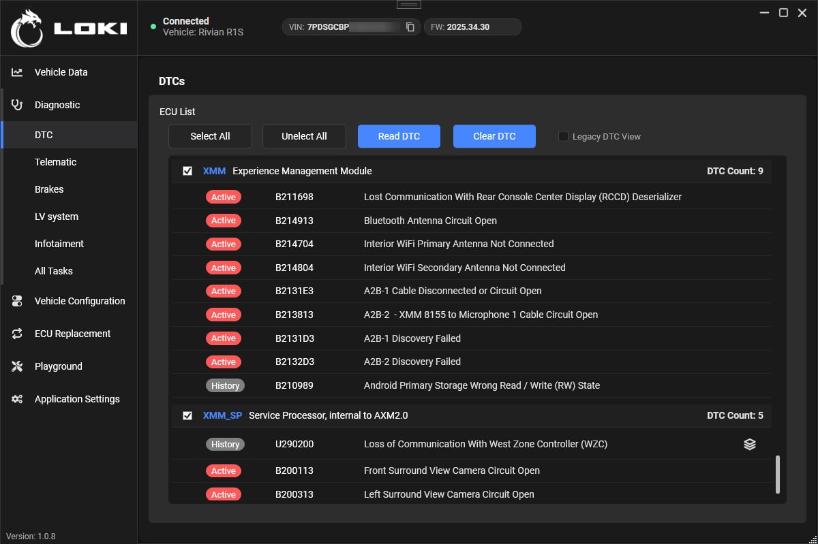Click the XMM module link
The width and height of the screenshot is (818, 544).
(214, 171)
